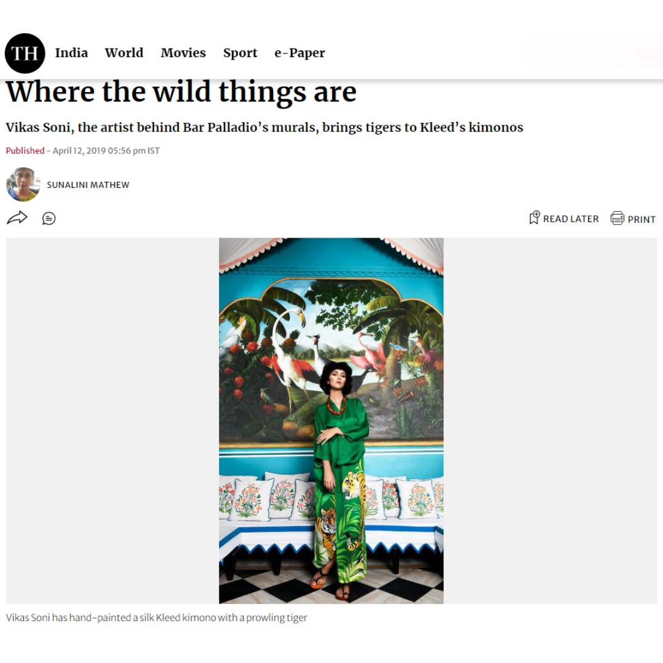Image resolution: width=663 pixels, height=663 pixels.
Task: Click the April 12, 2019 publication date
Action: [x=106, y=151]
